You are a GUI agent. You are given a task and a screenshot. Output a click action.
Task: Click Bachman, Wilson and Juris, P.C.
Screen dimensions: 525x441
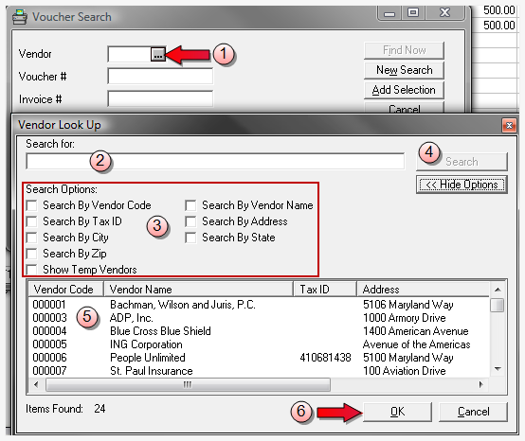[x=183, y=305]
